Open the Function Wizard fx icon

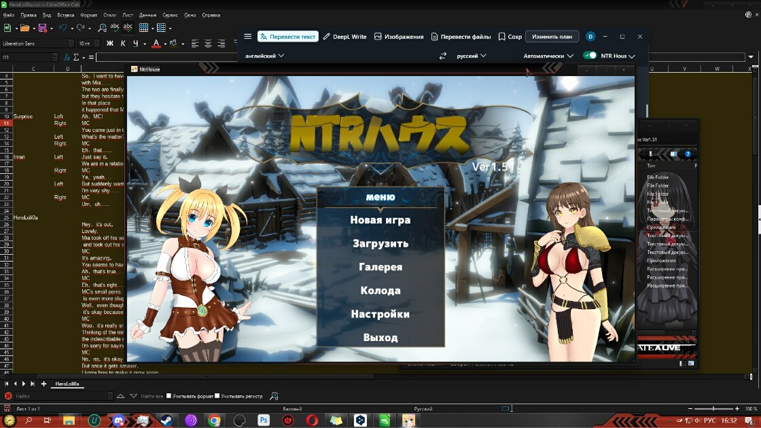67,57
